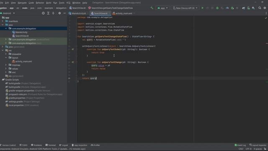Click the SDK Manager toolbar icon
Screen dimensions: 268x151
253,8
